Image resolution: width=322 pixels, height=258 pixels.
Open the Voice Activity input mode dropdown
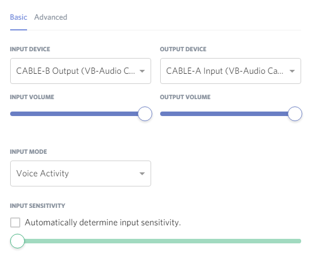[81, 174]
